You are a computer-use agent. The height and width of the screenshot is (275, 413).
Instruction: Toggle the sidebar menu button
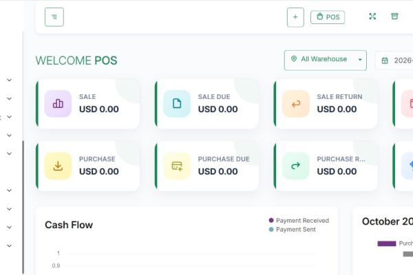point(54,17)
